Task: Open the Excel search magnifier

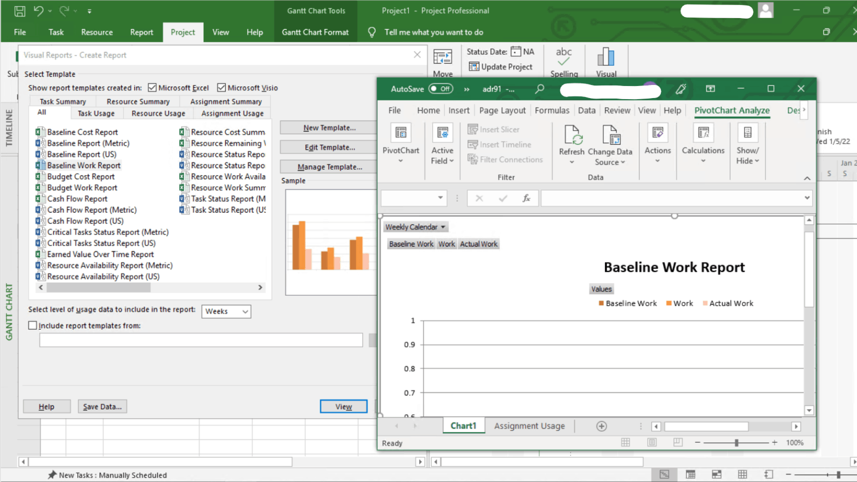Action: [x=540, y=89]
